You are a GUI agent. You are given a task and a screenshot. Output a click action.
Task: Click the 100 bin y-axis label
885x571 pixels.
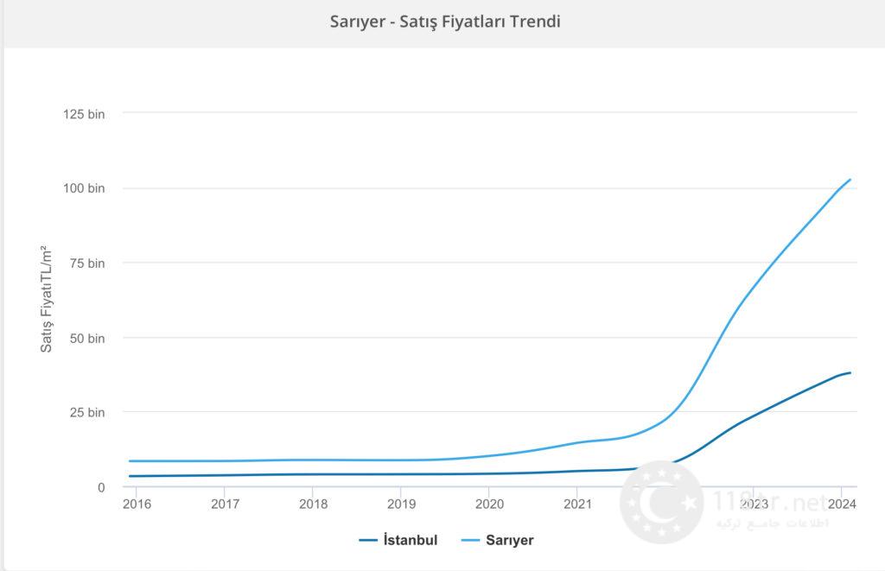coord(84,188)
